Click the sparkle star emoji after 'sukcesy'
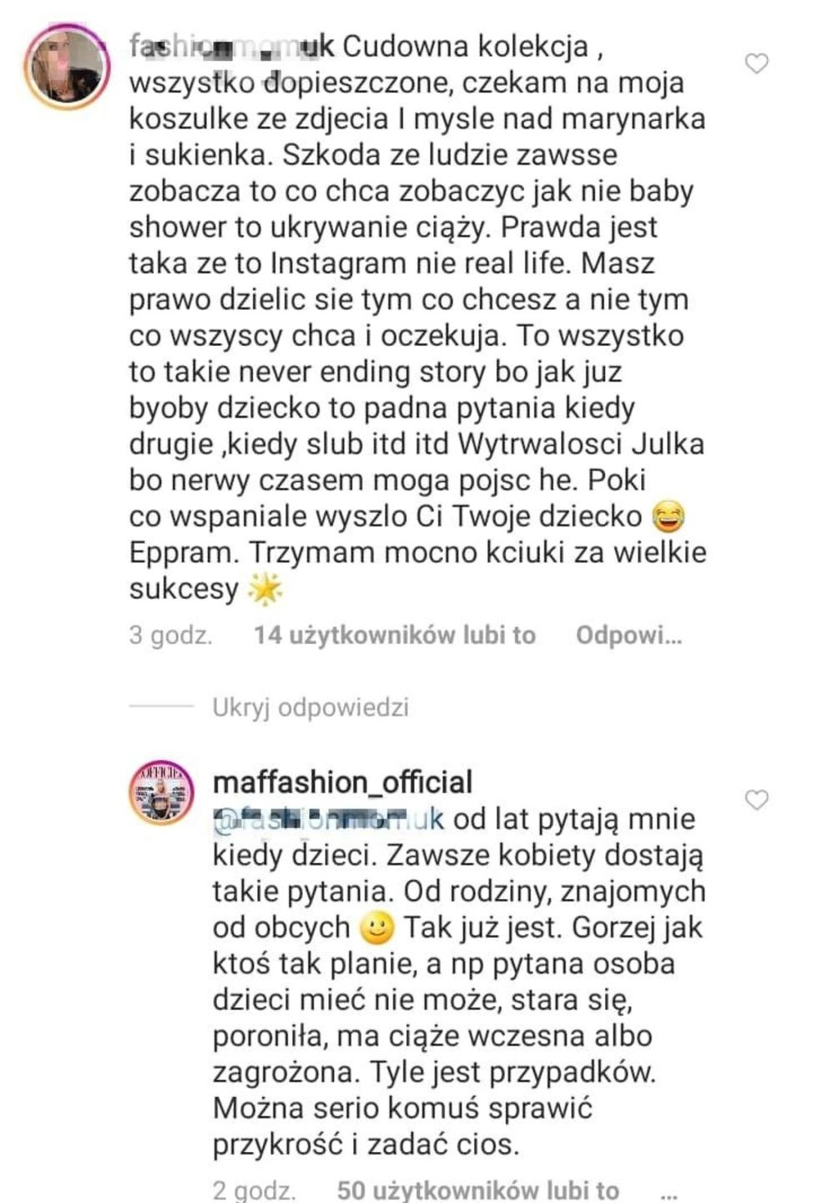Viewport: 813px width, 1203px height. click(x=265, y=590)
